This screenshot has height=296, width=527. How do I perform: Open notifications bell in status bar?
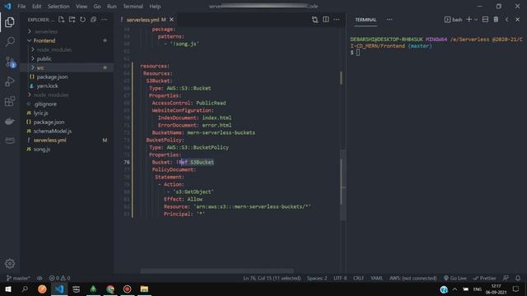click(x=518, y=278)
